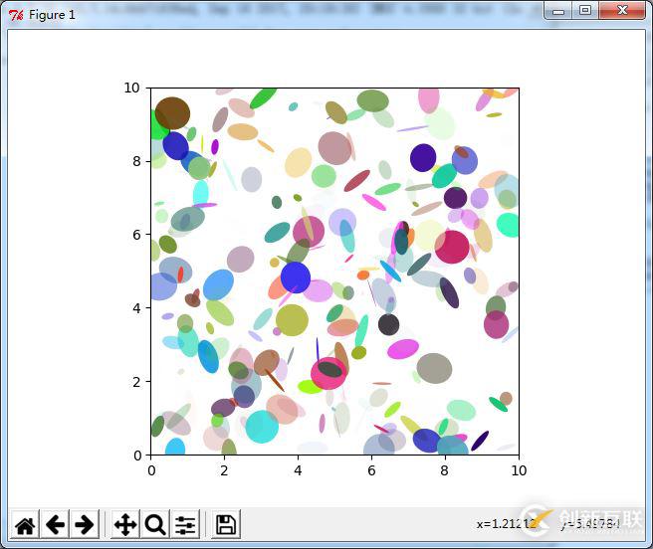Select the zoom to rectangle tool
The width and height of the screenshot is (653, 549).
tap(155, 524)
